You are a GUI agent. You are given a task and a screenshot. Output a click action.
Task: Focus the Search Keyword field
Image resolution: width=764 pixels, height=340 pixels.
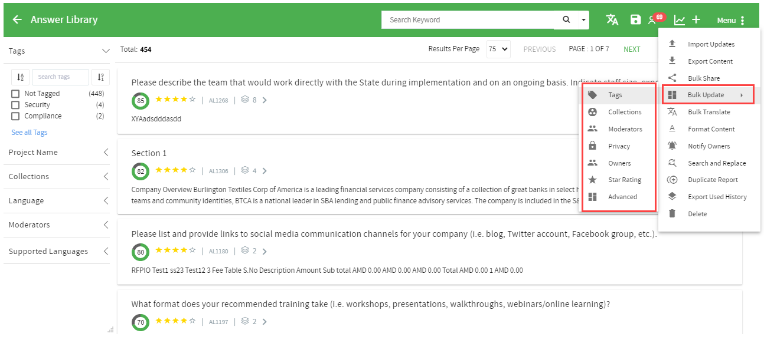click(468, 19)
